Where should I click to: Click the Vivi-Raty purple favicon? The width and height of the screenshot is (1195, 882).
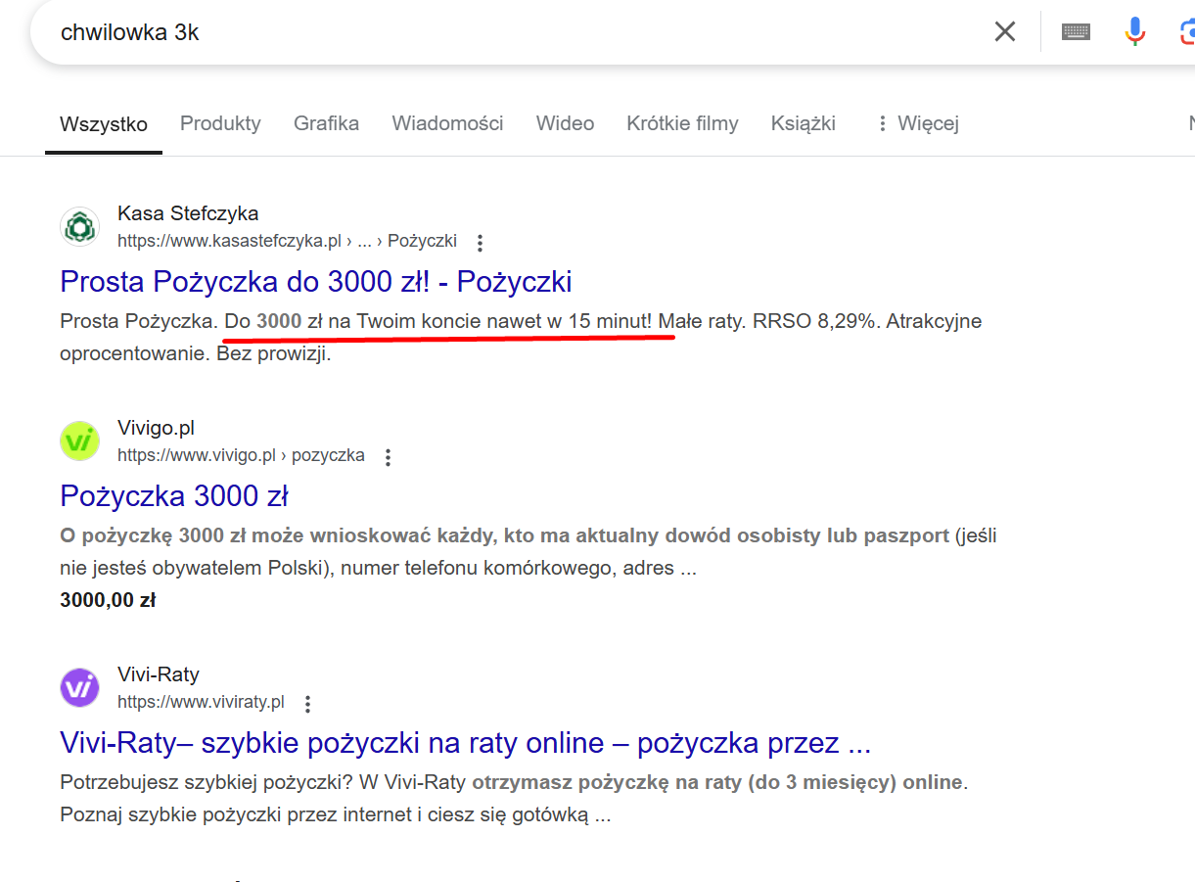(x=79, y=688)
